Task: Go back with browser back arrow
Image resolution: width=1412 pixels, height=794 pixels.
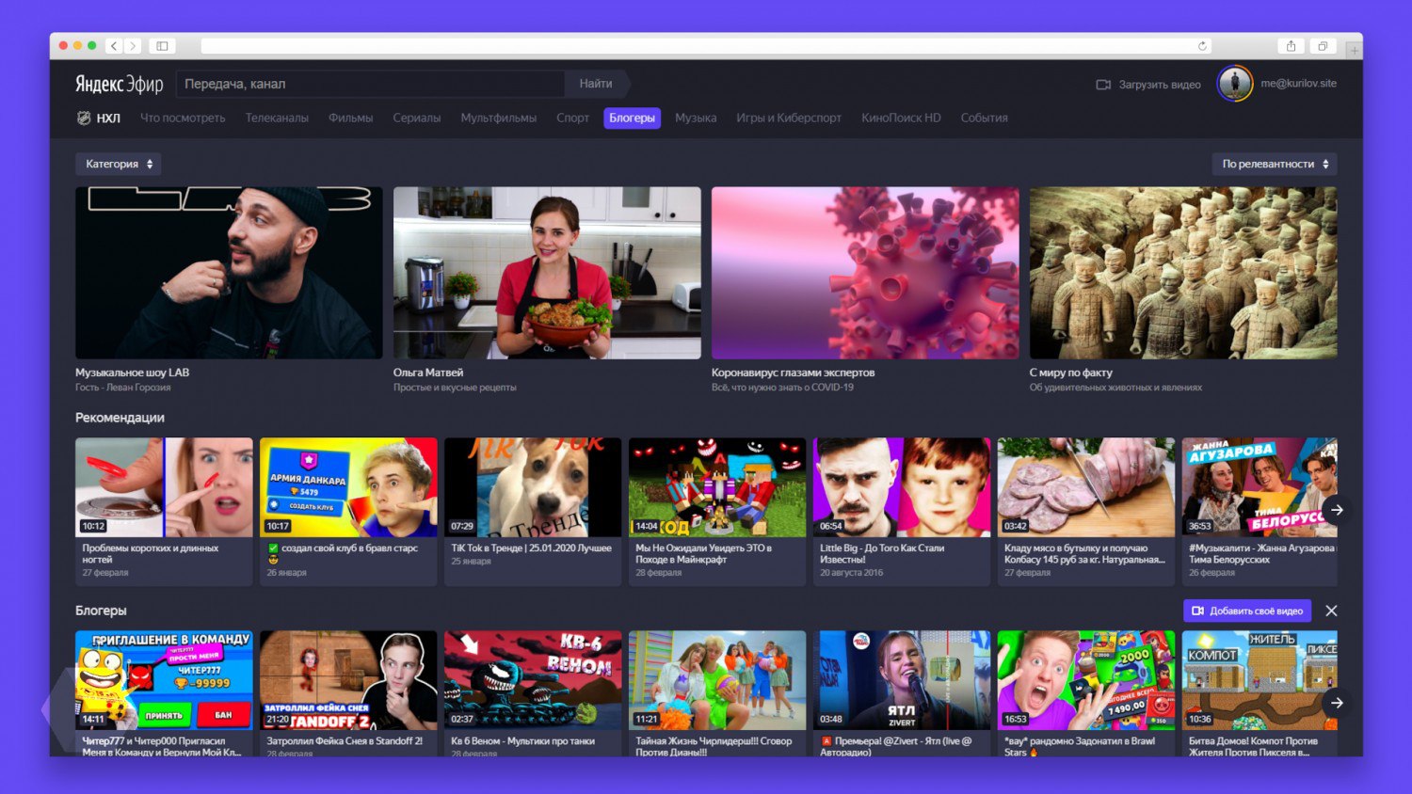Action: pos(114,45)
